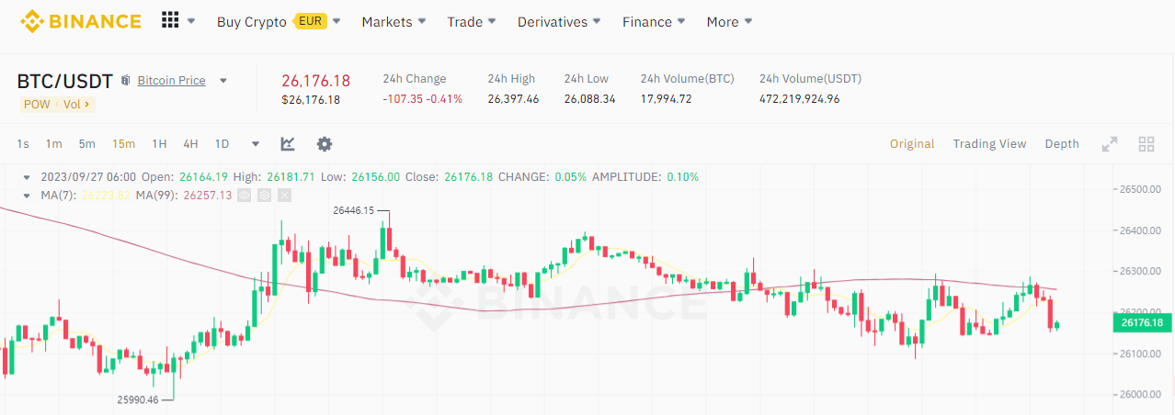Switch to the Original chart view
Image resolution: width=1175 pixels, height=415 pixels.
[x=912, y=144]
